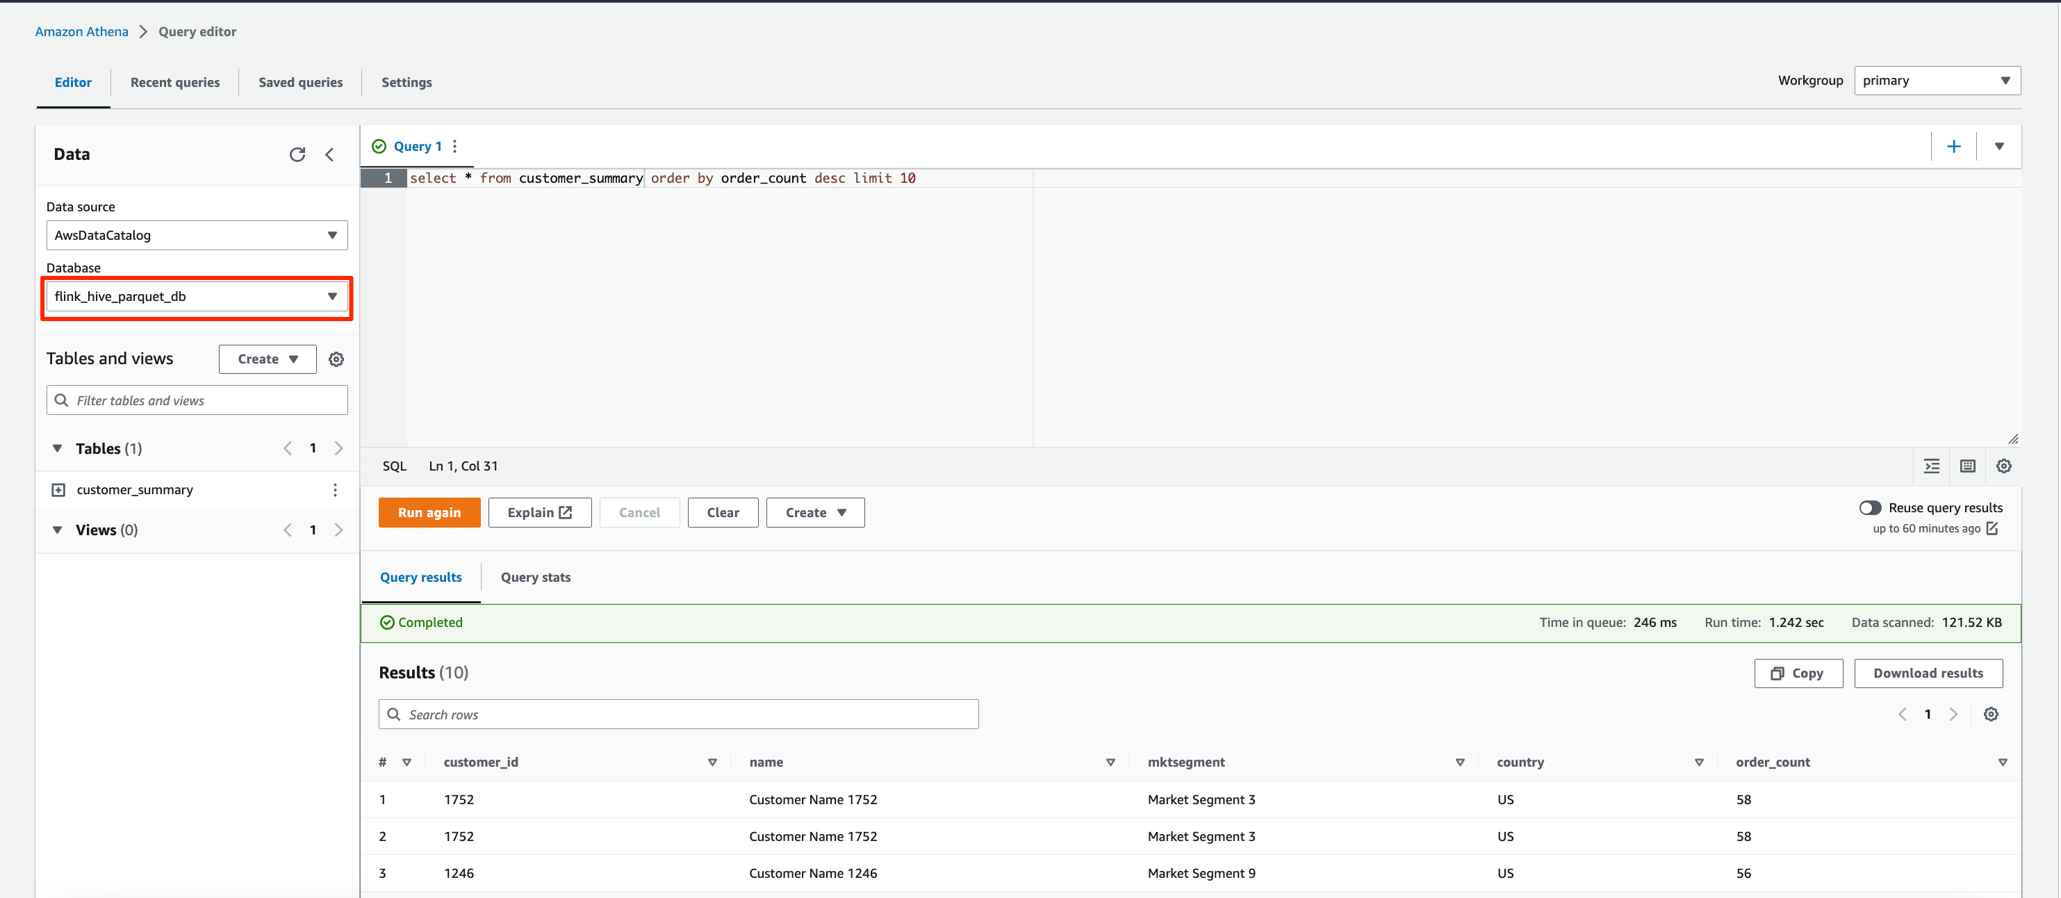This screenshot has height=898, width=2061.
Task: Open the Database dropdown
Action: point(197,296)
